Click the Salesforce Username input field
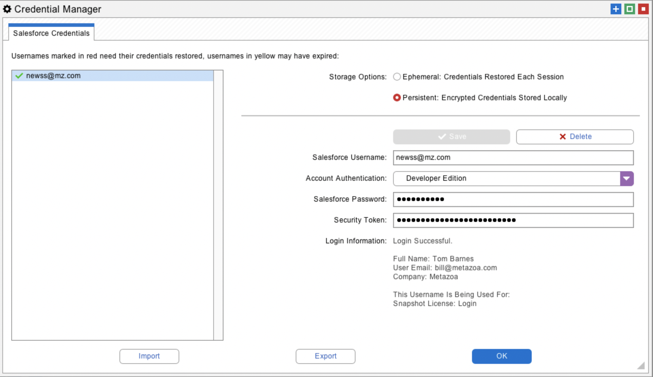 click(513, 157)
